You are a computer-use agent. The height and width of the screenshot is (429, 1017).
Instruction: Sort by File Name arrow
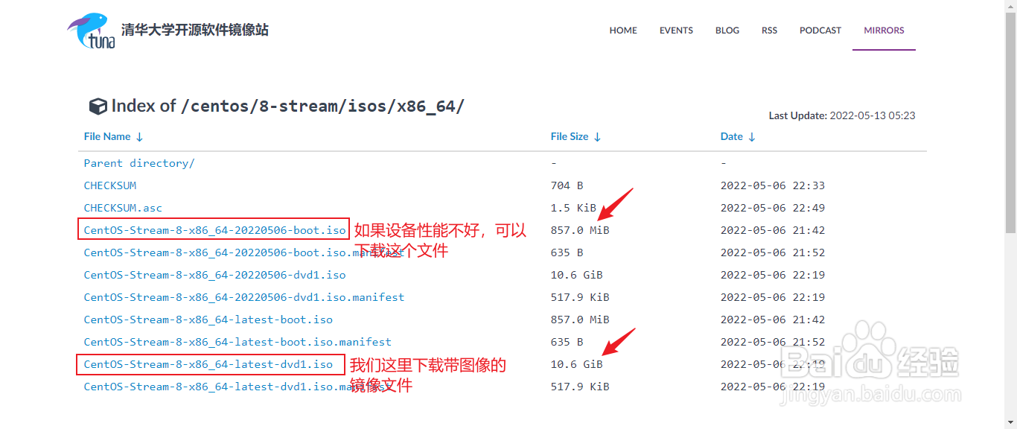tap(139, 137)
